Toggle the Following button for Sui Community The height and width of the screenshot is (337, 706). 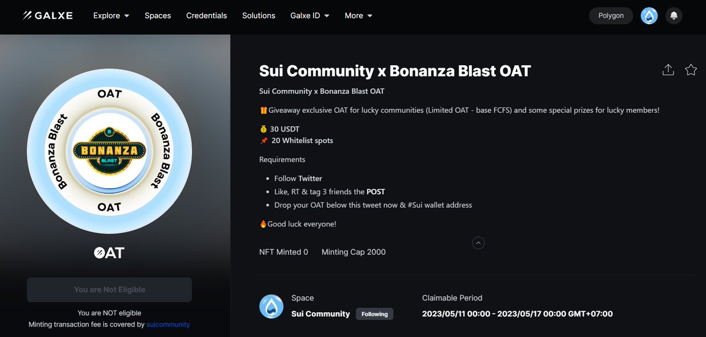[x=375, y=314]
